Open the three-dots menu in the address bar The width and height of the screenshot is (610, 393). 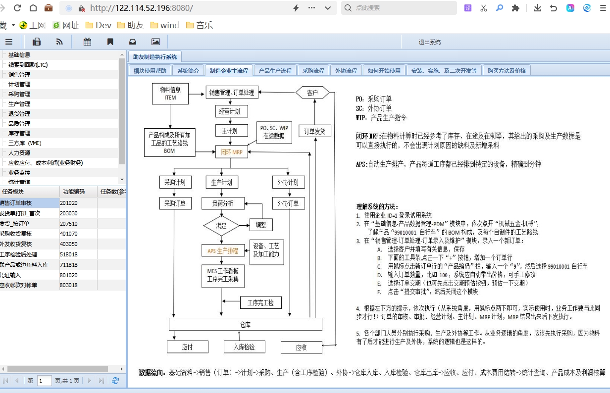311,8
